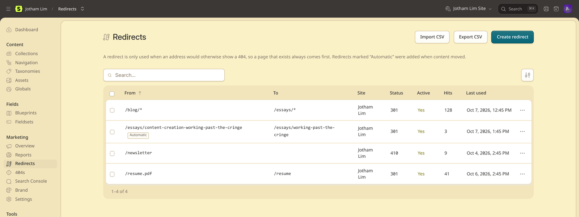Click the 404s icon in sidebar
The width and height of the screenshot is (579, 217).
9,173
